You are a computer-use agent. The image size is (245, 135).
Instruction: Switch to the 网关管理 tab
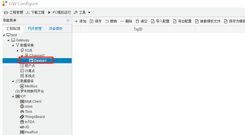[x=35, y=29]
